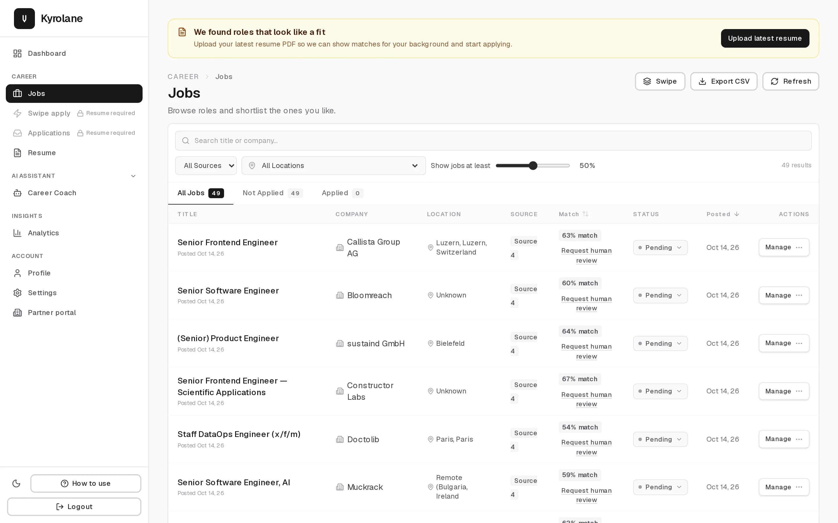The width and height of the screenshot is (838, 523).
Task: Click the location pin icon next to Bielefeld
Action: coord(430,343)
